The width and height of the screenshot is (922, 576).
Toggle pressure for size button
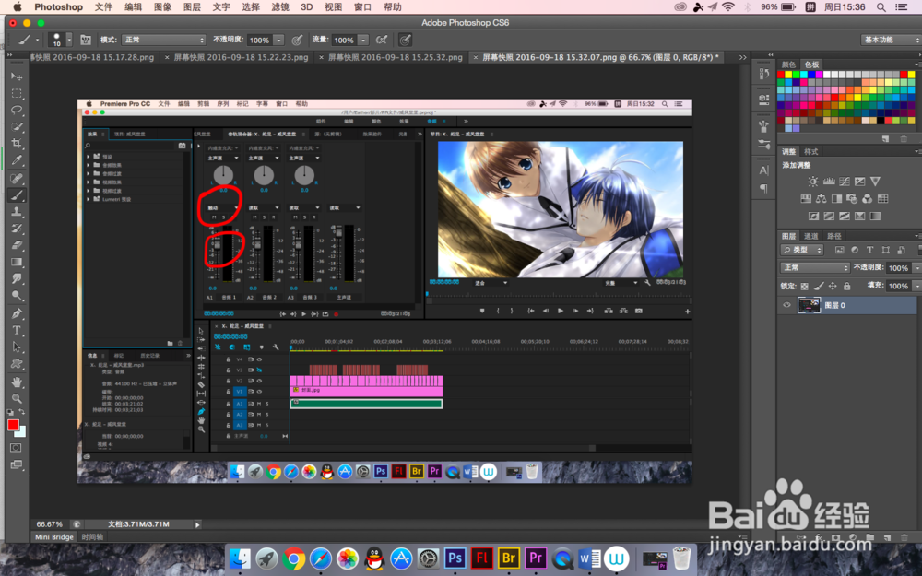405,40
